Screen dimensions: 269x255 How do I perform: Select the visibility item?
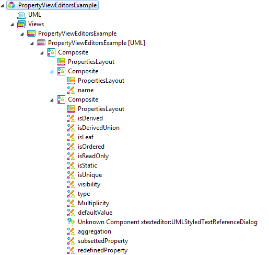89,184
